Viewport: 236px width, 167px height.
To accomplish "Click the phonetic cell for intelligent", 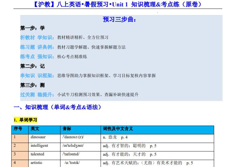I will pos(80,147).
